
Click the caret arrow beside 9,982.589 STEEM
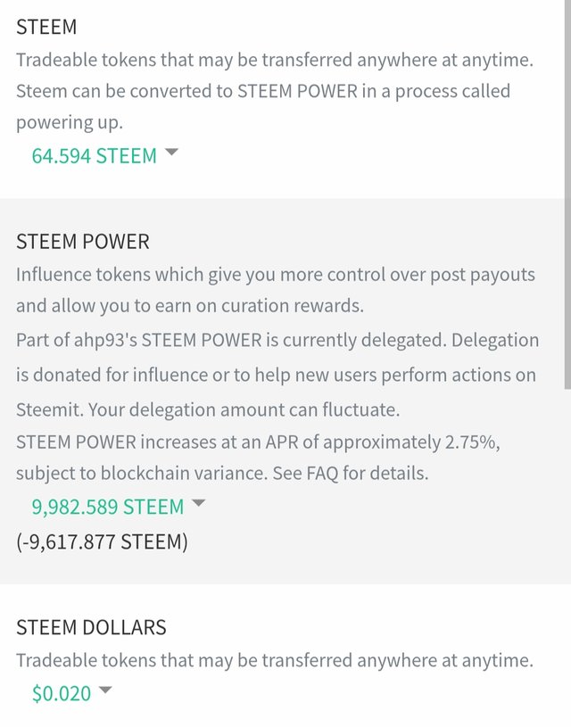click(199, 502)
